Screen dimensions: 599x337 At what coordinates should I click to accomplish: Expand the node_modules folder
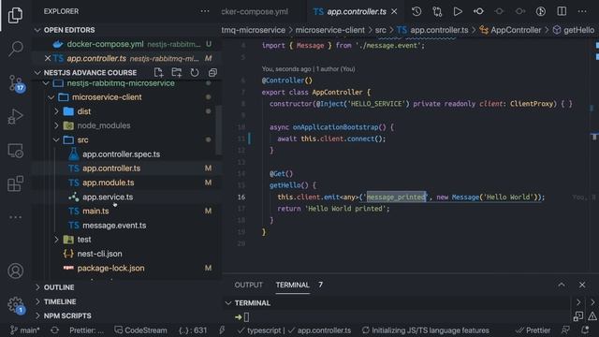tap(56, 125)
